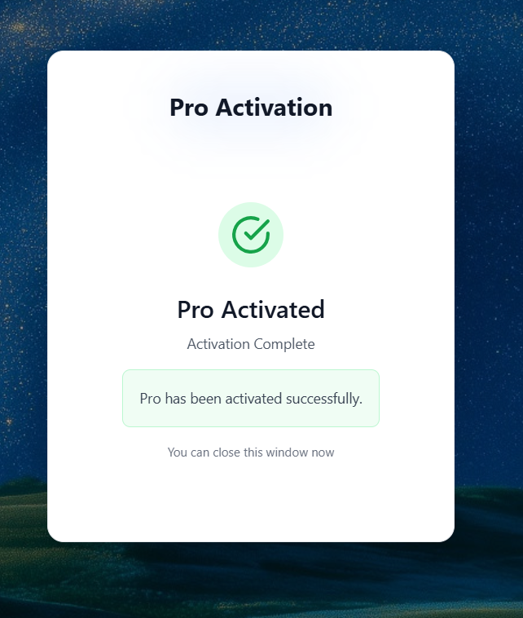Click empty white space under the footer note

251,501
